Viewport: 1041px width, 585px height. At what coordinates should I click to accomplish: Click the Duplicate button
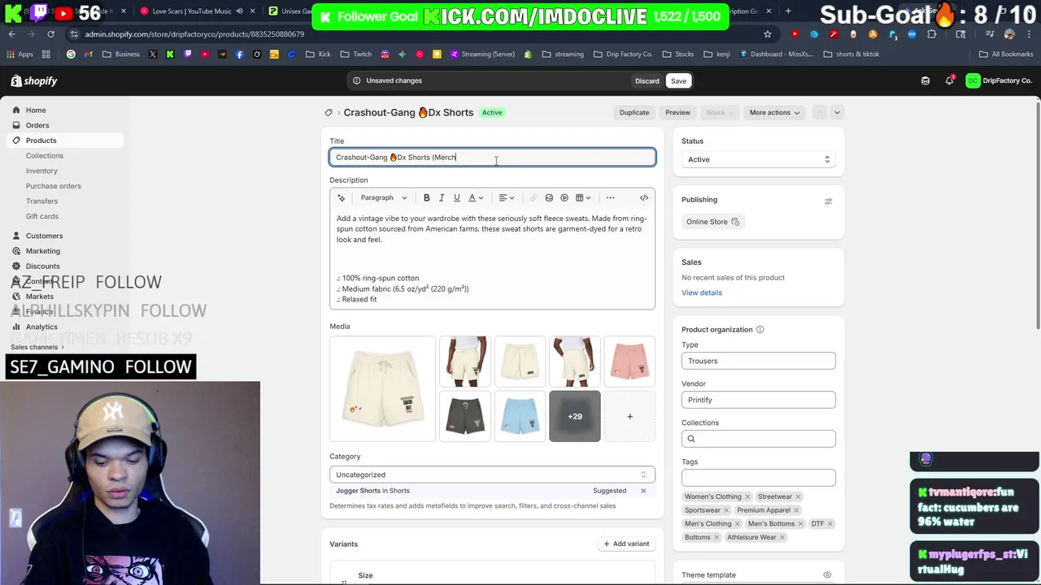coord(634,112)
